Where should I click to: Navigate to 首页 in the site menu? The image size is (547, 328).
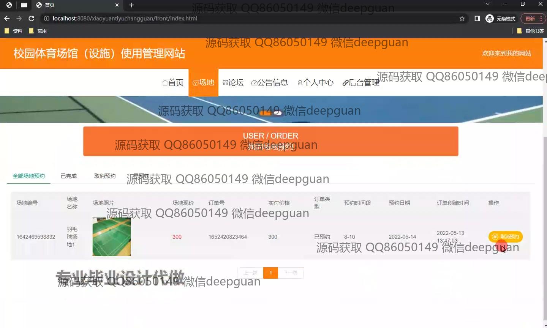pos(173,82)
